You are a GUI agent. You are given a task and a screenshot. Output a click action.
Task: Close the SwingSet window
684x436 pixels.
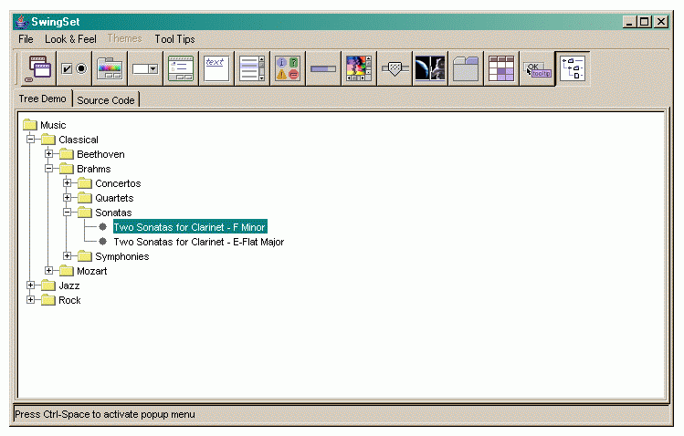661,21
